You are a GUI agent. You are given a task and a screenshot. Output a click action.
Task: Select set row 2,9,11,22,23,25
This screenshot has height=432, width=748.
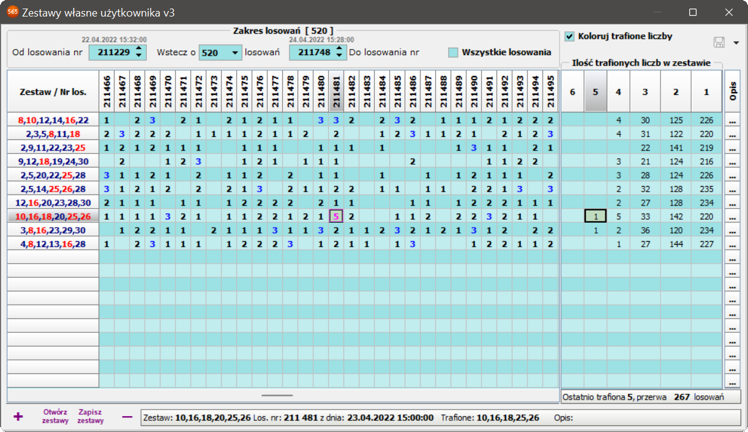click(53, 147)
